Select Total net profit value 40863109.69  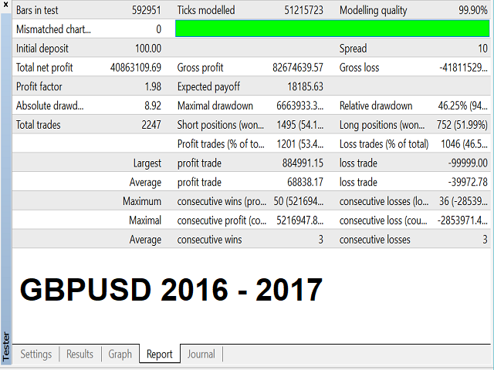[136, 68]
